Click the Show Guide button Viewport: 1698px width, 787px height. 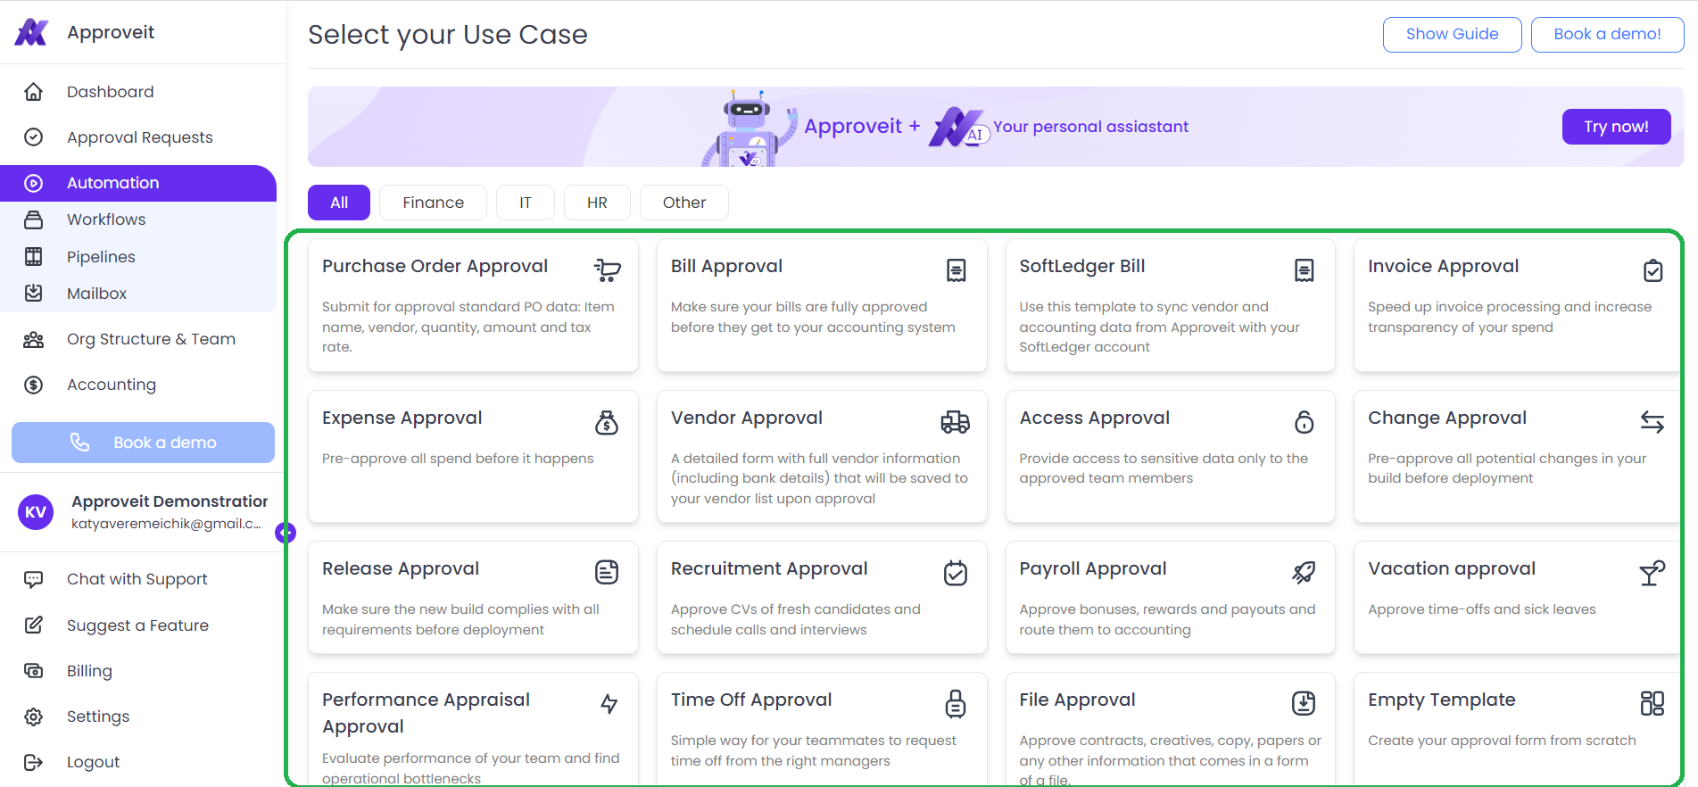tap(1452, 34)
